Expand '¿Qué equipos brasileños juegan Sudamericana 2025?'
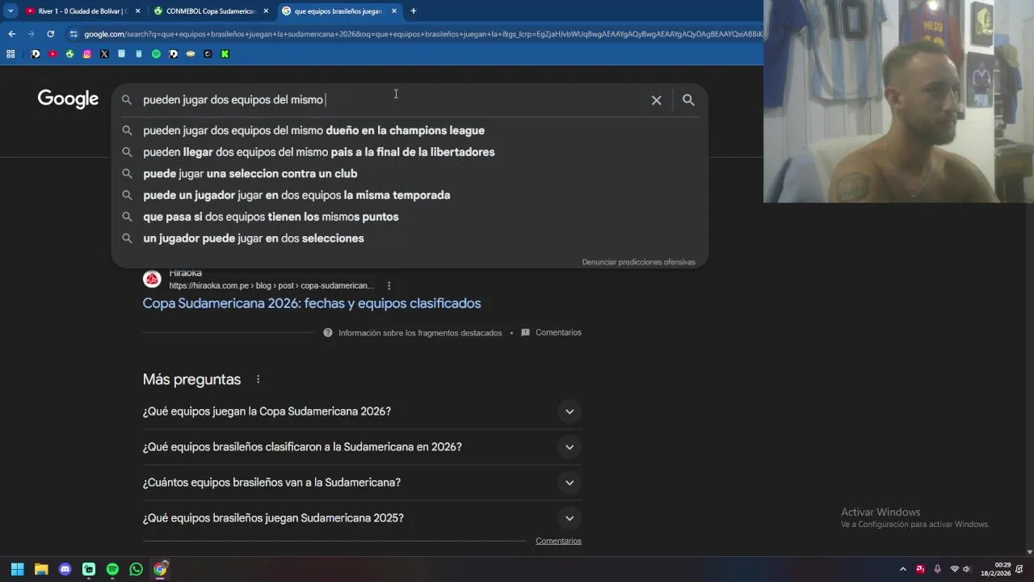1034x582 pixels. pyautogui.click(x=362, y=518)
